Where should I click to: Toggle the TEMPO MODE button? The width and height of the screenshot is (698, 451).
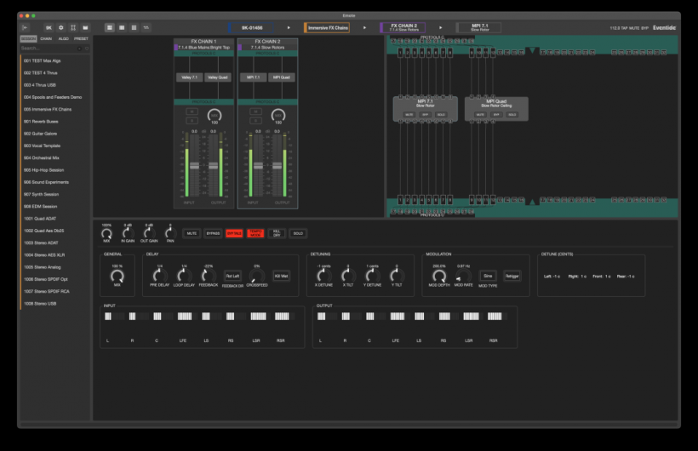click(x=255, y=233)
